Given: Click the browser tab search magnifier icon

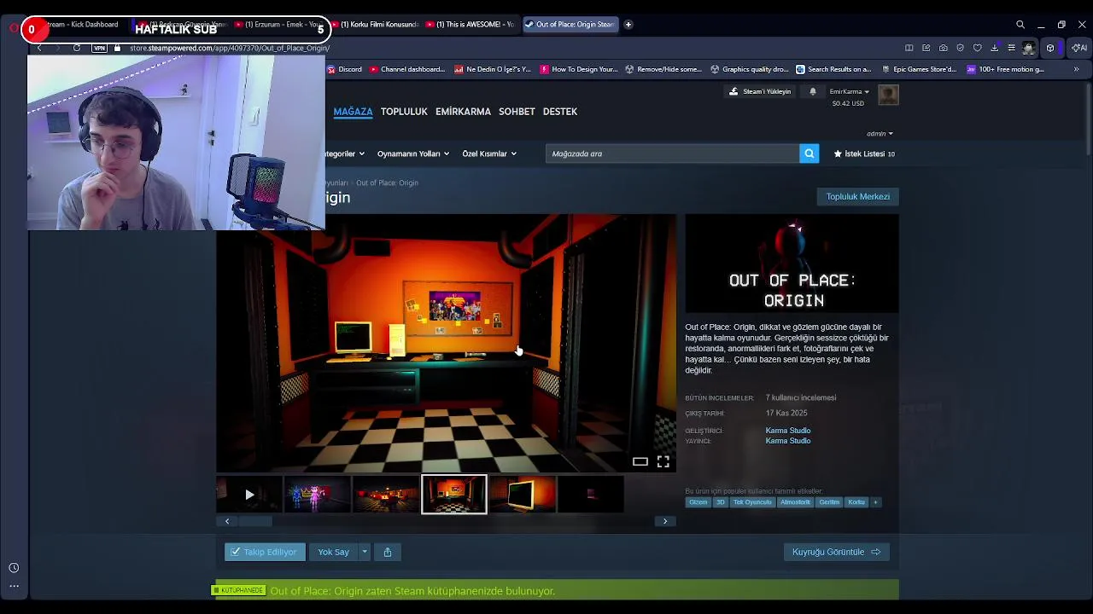Looking at the screenshot, I should (x=1020, y=25).
